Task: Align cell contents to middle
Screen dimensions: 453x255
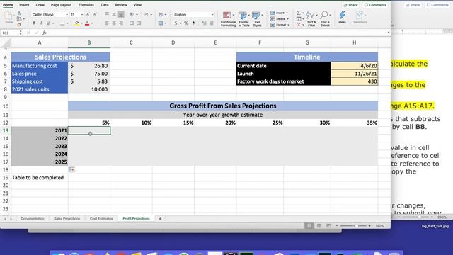Action: point(114,14)
